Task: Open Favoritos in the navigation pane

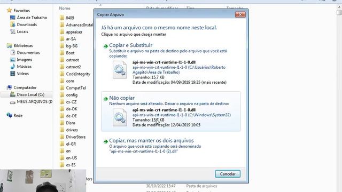Action: pyautogui.click(x=21, y=11)
